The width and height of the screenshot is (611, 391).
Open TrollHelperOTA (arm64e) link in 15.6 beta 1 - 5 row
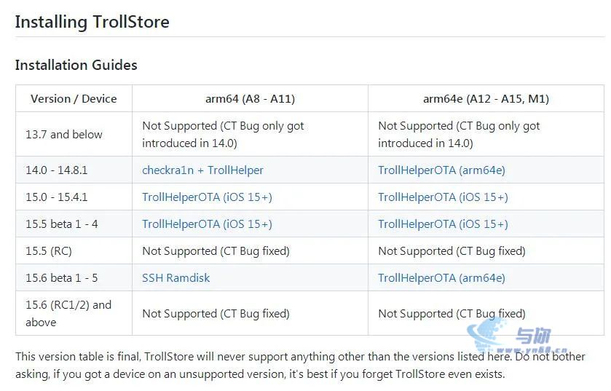point(441,277)
